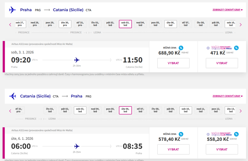This screenshot has width=248, height=161.
Task: Select outbound date úte 06, led
Action: coord(171,24)
